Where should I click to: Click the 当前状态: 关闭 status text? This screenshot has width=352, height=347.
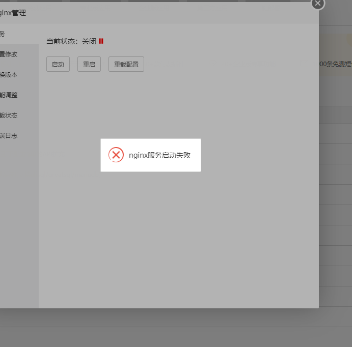[71, 41]
